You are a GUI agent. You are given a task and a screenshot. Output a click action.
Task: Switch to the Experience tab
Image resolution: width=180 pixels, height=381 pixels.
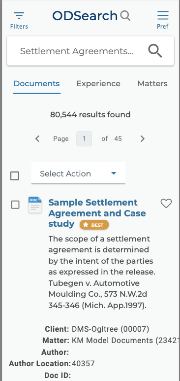point(98,84)
